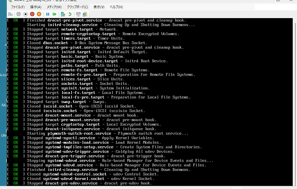This screenshot has height=189, width=297.
Task: Open the ファイル(F) menu
Action: click(18, 7)
